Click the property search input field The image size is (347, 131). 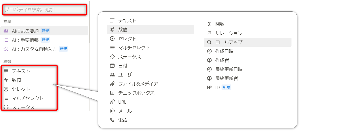tap(44, 10)
